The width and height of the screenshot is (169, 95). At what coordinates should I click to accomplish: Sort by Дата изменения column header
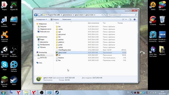coord(93,23)
